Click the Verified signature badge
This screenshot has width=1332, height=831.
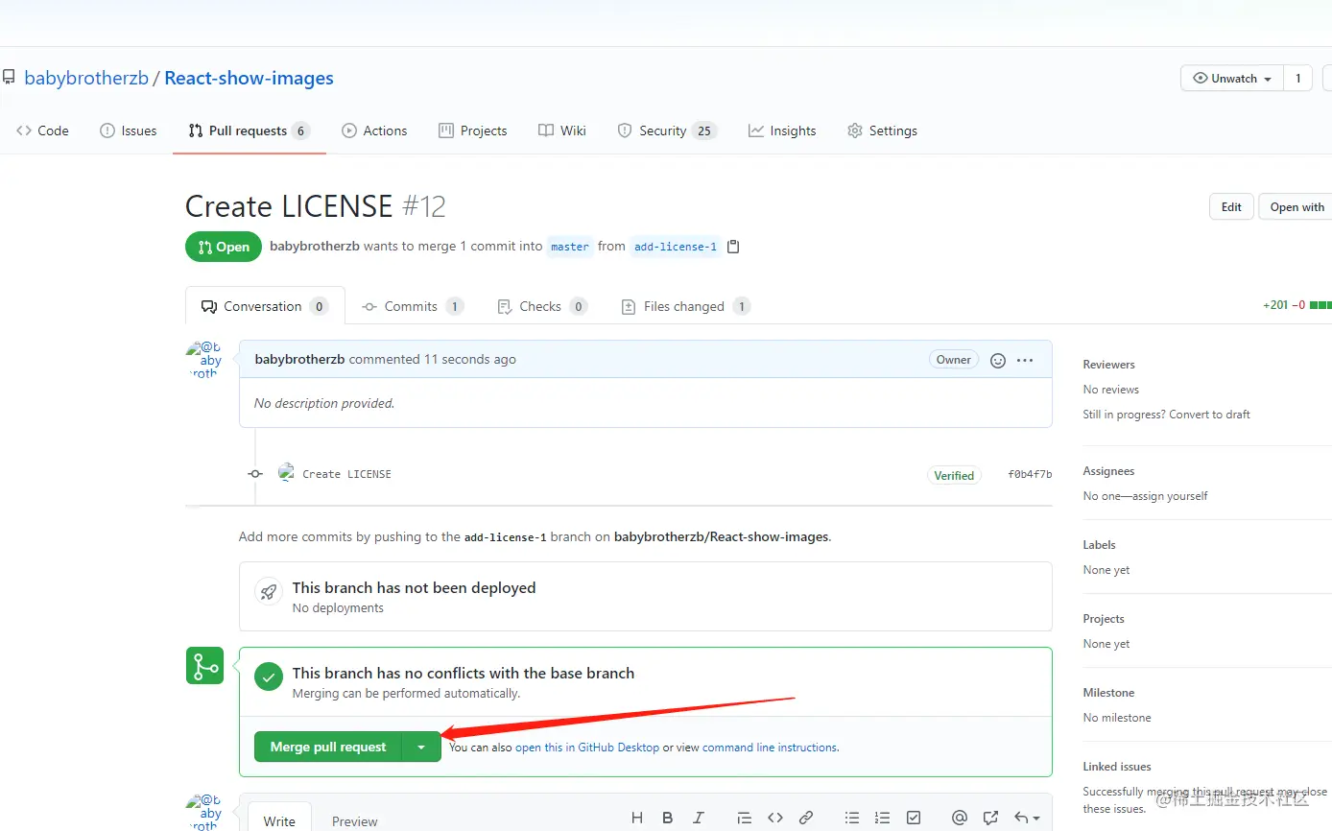954,475
